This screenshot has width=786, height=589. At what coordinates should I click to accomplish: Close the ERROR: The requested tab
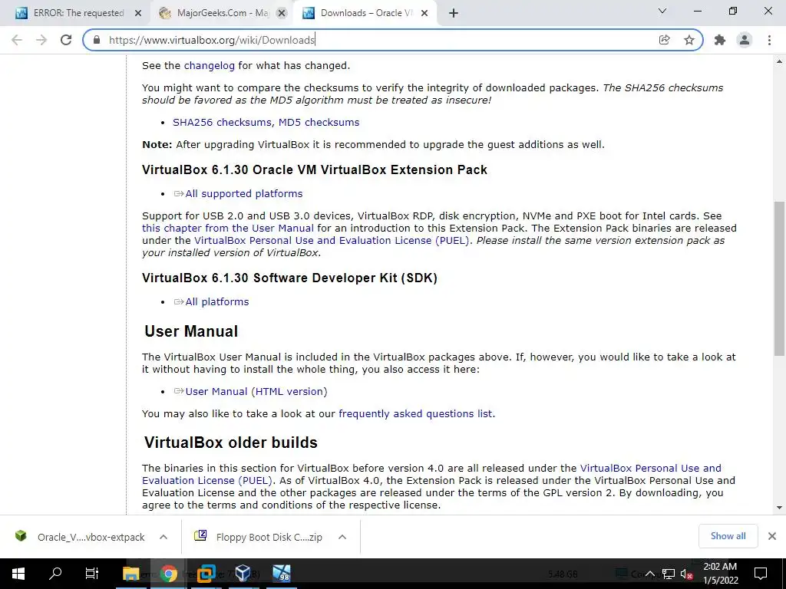138,14
